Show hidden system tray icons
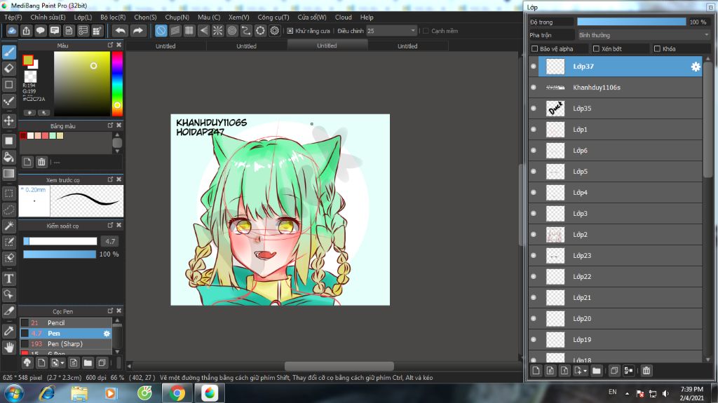Screen dimensions: 718x403 coord(627,393)
